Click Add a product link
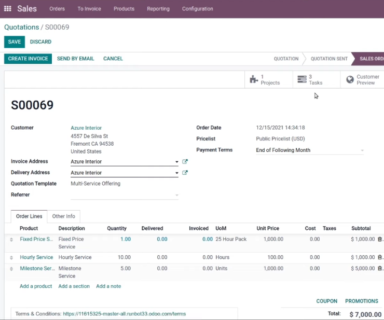384x320 pixels. click(x=36, y=286)
